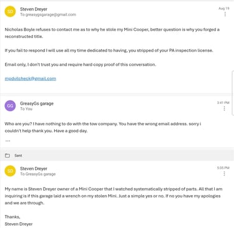Expand the 'To You' recipient line

(x=26, y=109)
